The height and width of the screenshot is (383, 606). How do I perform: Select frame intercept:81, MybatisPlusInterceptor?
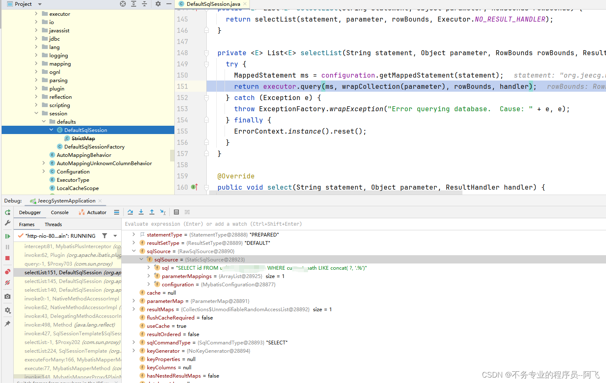click(68, 246)
